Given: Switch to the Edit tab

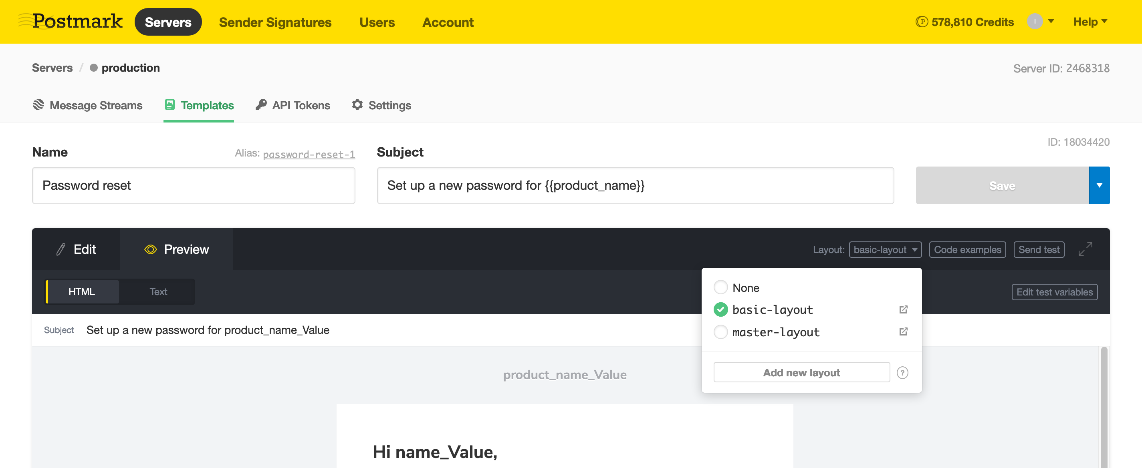Looking at the screenshot, I should [76, 249].
